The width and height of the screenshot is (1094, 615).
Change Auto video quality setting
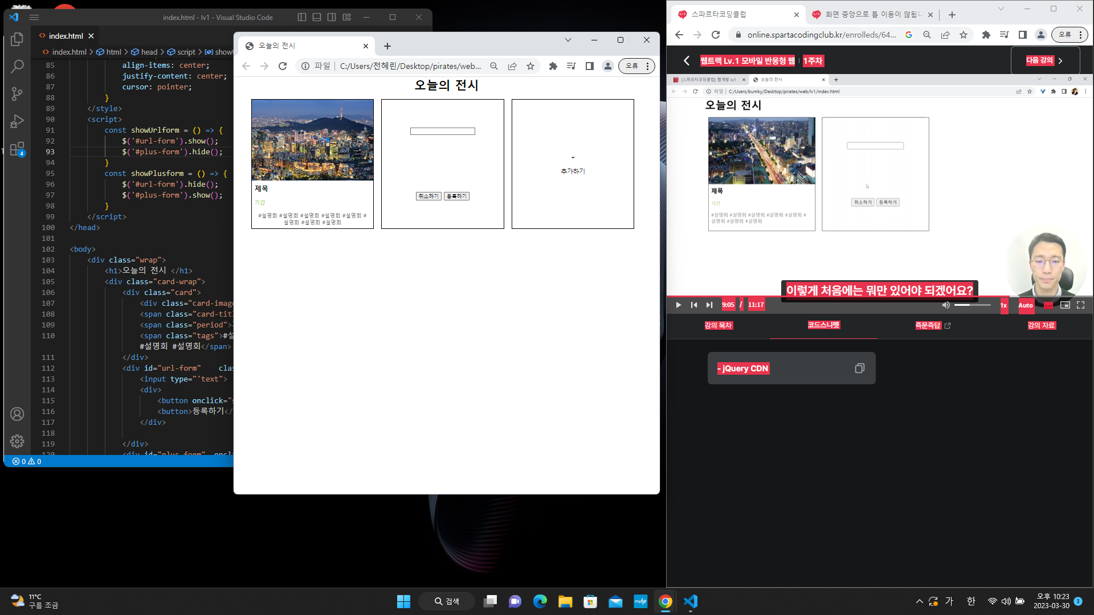tap(1026, 305)
